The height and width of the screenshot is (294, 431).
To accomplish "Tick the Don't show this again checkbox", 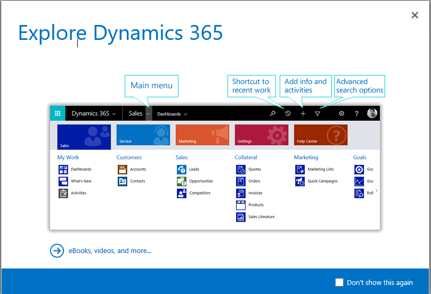I will (339, 282).
